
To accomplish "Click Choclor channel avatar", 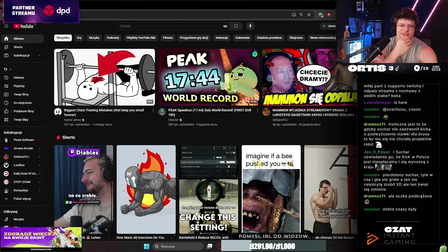I will click(x=162, y=112).
